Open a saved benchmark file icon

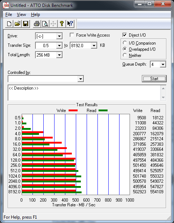tap(17, 24)
